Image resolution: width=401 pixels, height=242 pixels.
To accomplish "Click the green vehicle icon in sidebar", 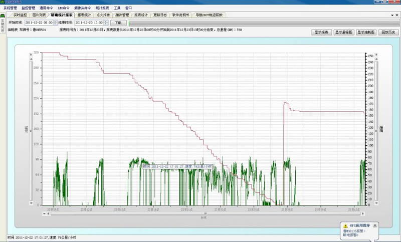I will [3, 16].
